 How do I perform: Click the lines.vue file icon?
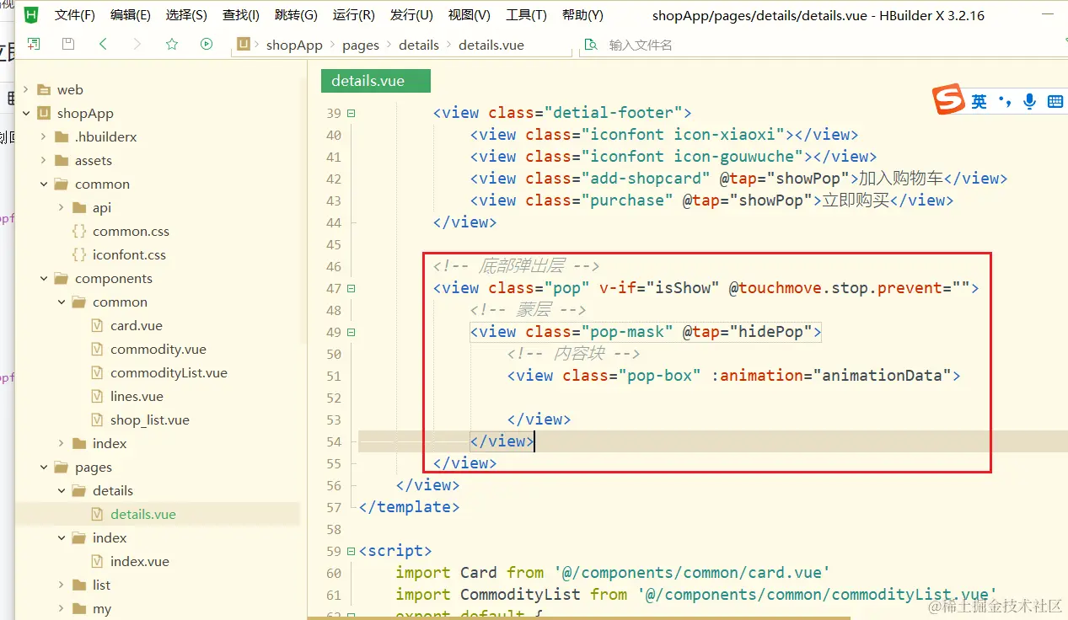(97, 396)
